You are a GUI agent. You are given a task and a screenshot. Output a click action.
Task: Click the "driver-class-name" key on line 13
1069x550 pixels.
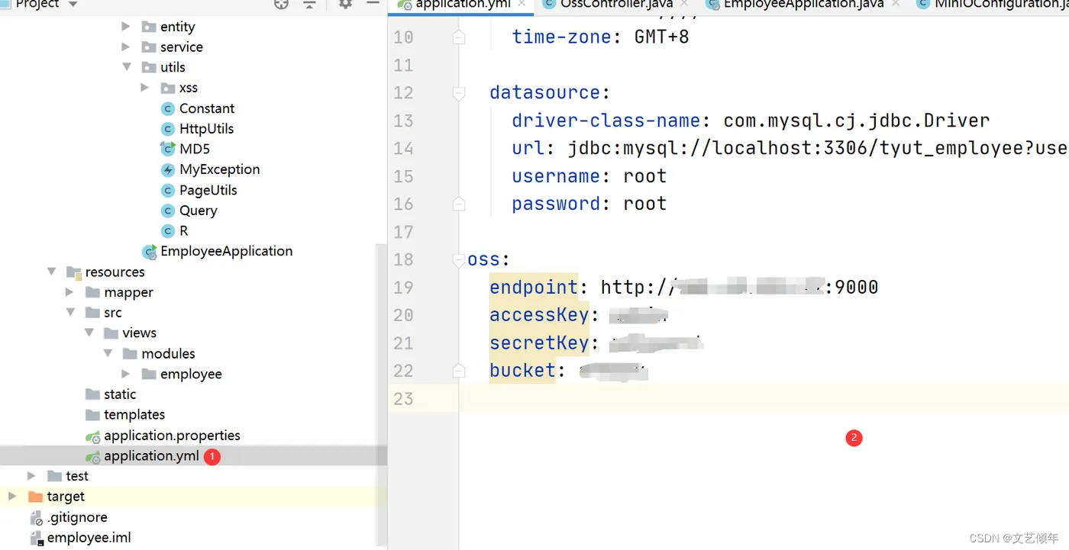tap(606, 121)
